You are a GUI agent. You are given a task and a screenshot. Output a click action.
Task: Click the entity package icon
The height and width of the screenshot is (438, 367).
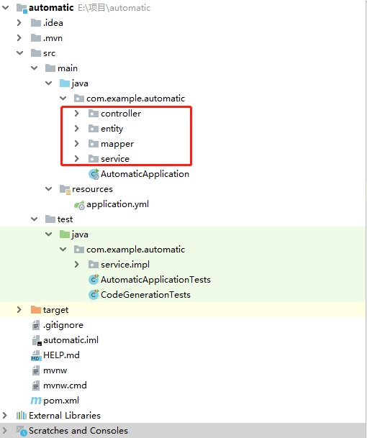[x=94, y=128]
